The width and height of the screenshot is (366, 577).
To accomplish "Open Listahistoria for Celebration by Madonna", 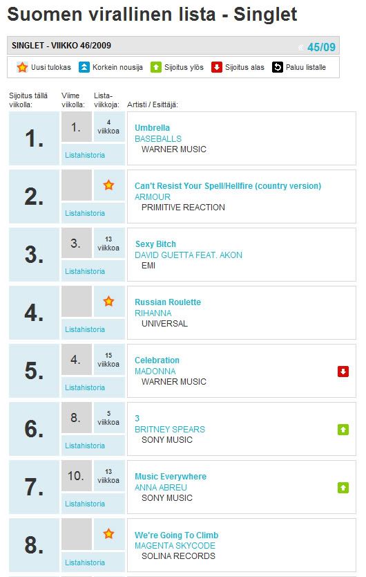I will pyautogui.click(x=85, y=388).
